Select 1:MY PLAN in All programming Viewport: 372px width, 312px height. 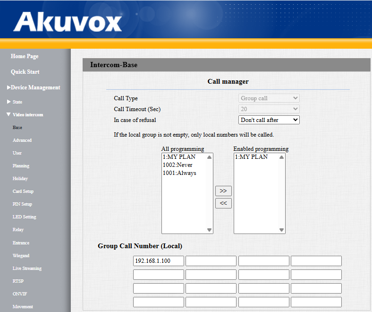tap(179, 157)
